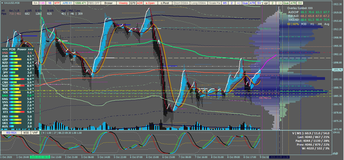344x160 pixels.
Task: Click the green Qua button
Action: (286, 3)
